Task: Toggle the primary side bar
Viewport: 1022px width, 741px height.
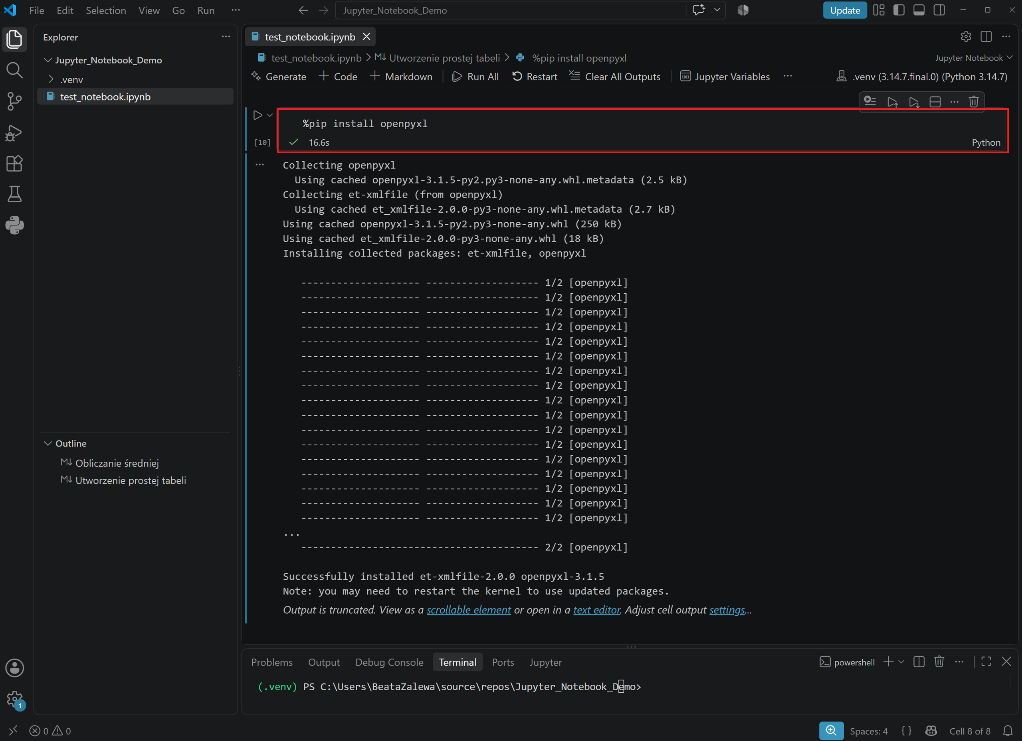Action: coord(899,10)
